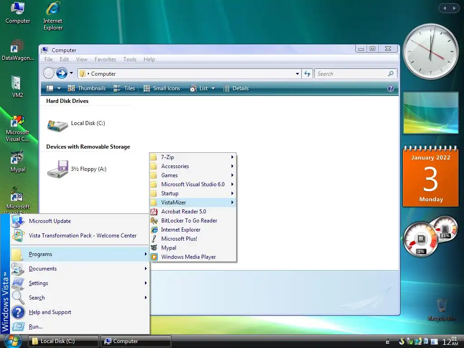464x348 pixels.
Task: Expand the Games program folder
Action: click(x=193, y=175)
